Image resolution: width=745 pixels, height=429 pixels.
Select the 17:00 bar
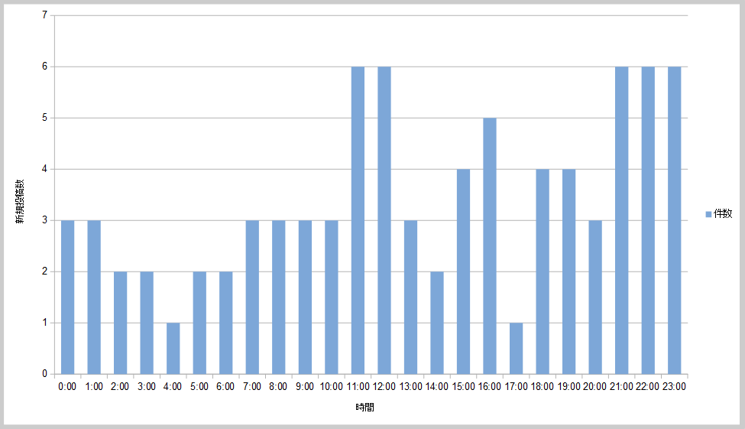pyautogui.click(x=516, y=348)
